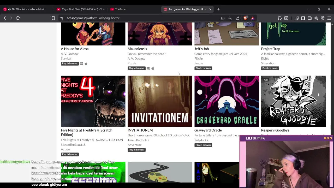The width and height of the screenshot is (334, 188).
Task: Open author Polyducks link
Action: (201, 140)
